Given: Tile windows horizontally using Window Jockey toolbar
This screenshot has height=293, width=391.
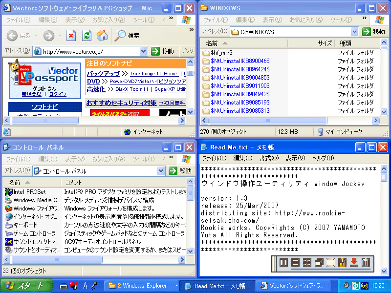Looking at the screenshot, I should pyautogui.click(x=295, y=262).
